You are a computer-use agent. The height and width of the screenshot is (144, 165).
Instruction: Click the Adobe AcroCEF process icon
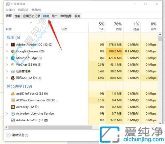coord(13,120)
